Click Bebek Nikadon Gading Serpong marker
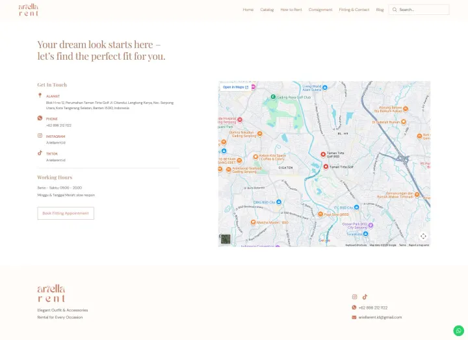Viewport: 468px width, 340px height. point(259,134)
